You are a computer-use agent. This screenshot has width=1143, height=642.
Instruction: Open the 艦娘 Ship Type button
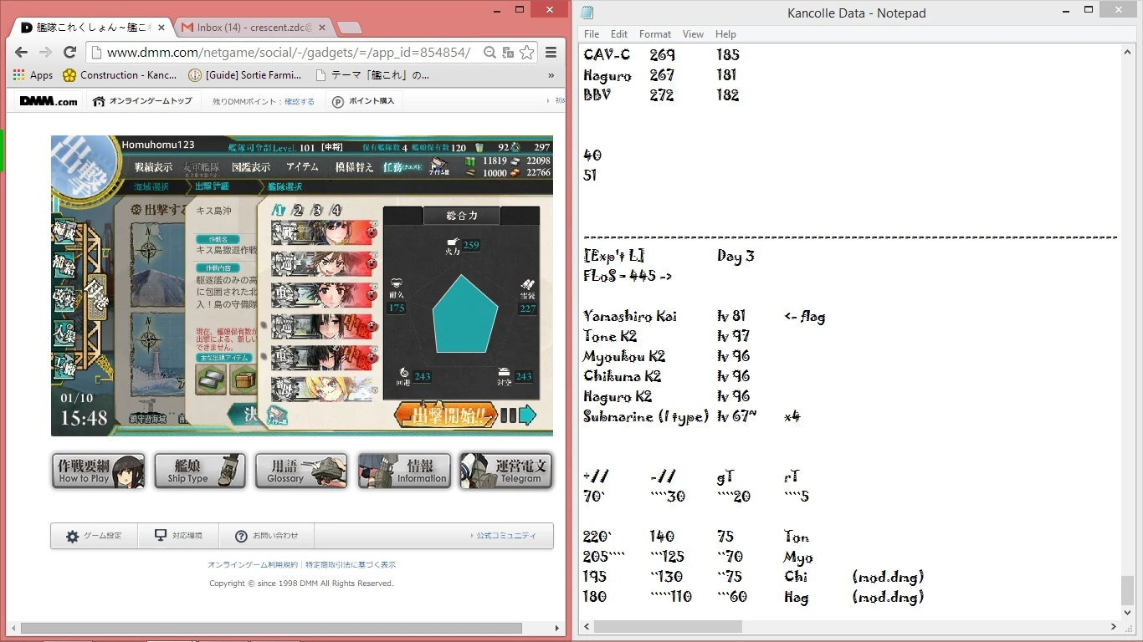[200, 471]
